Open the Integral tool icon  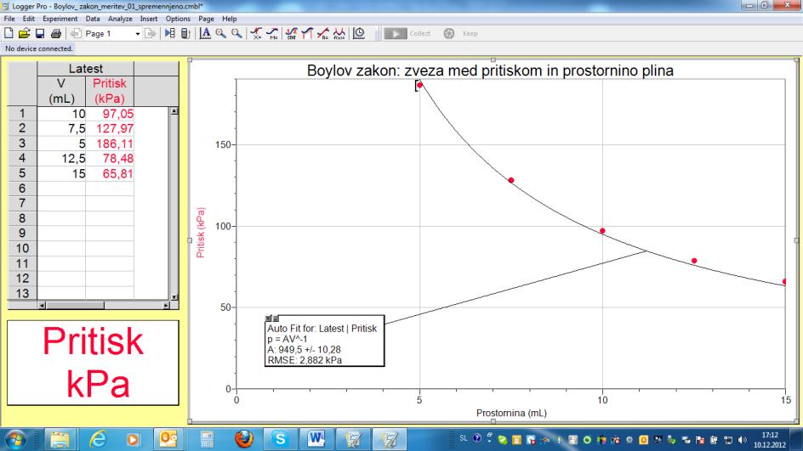(x=307, y=33)
